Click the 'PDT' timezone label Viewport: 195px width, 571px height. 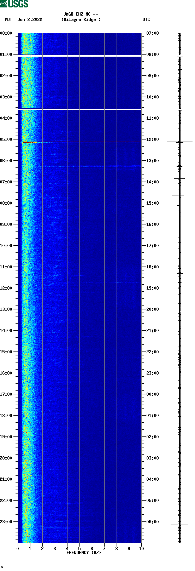(x=8, y=19)
